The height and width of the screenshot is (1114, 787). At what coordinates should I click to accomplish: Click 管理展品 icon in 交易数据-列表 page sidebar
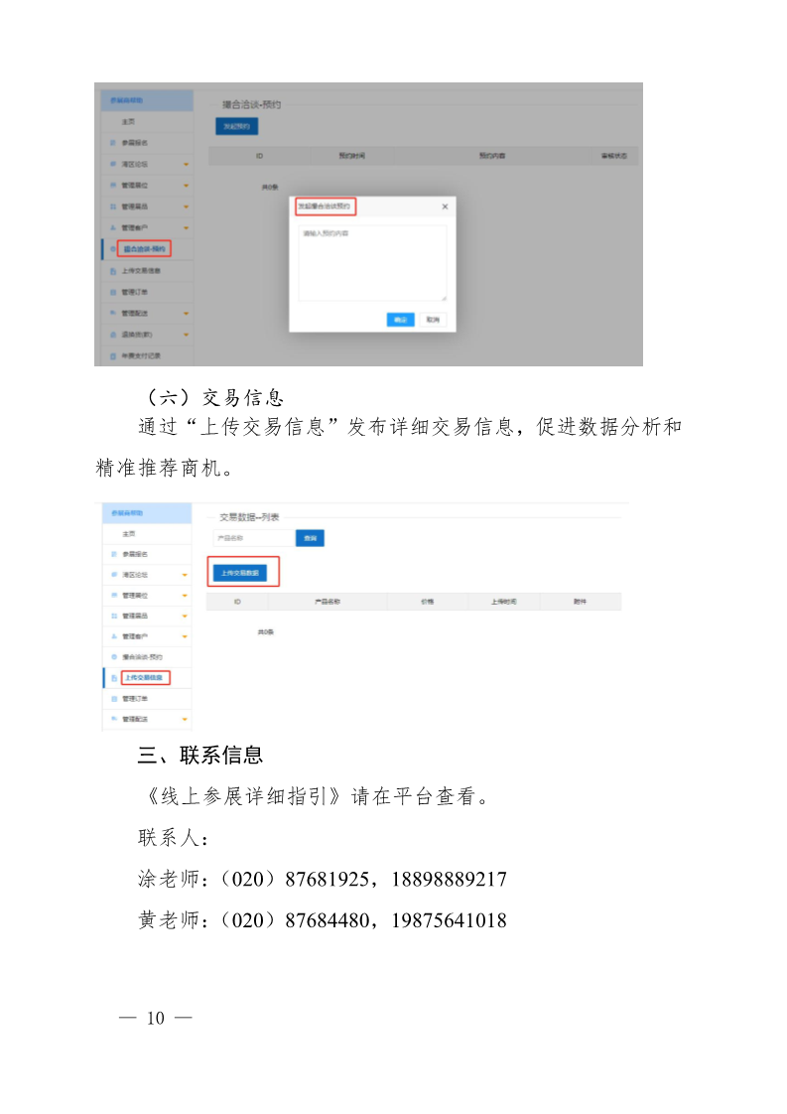114,616
